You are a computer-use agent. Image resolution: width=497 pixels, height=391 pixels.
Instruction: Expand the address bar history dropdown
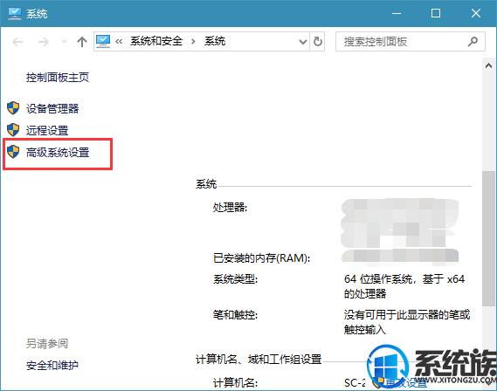coord(303,42)
